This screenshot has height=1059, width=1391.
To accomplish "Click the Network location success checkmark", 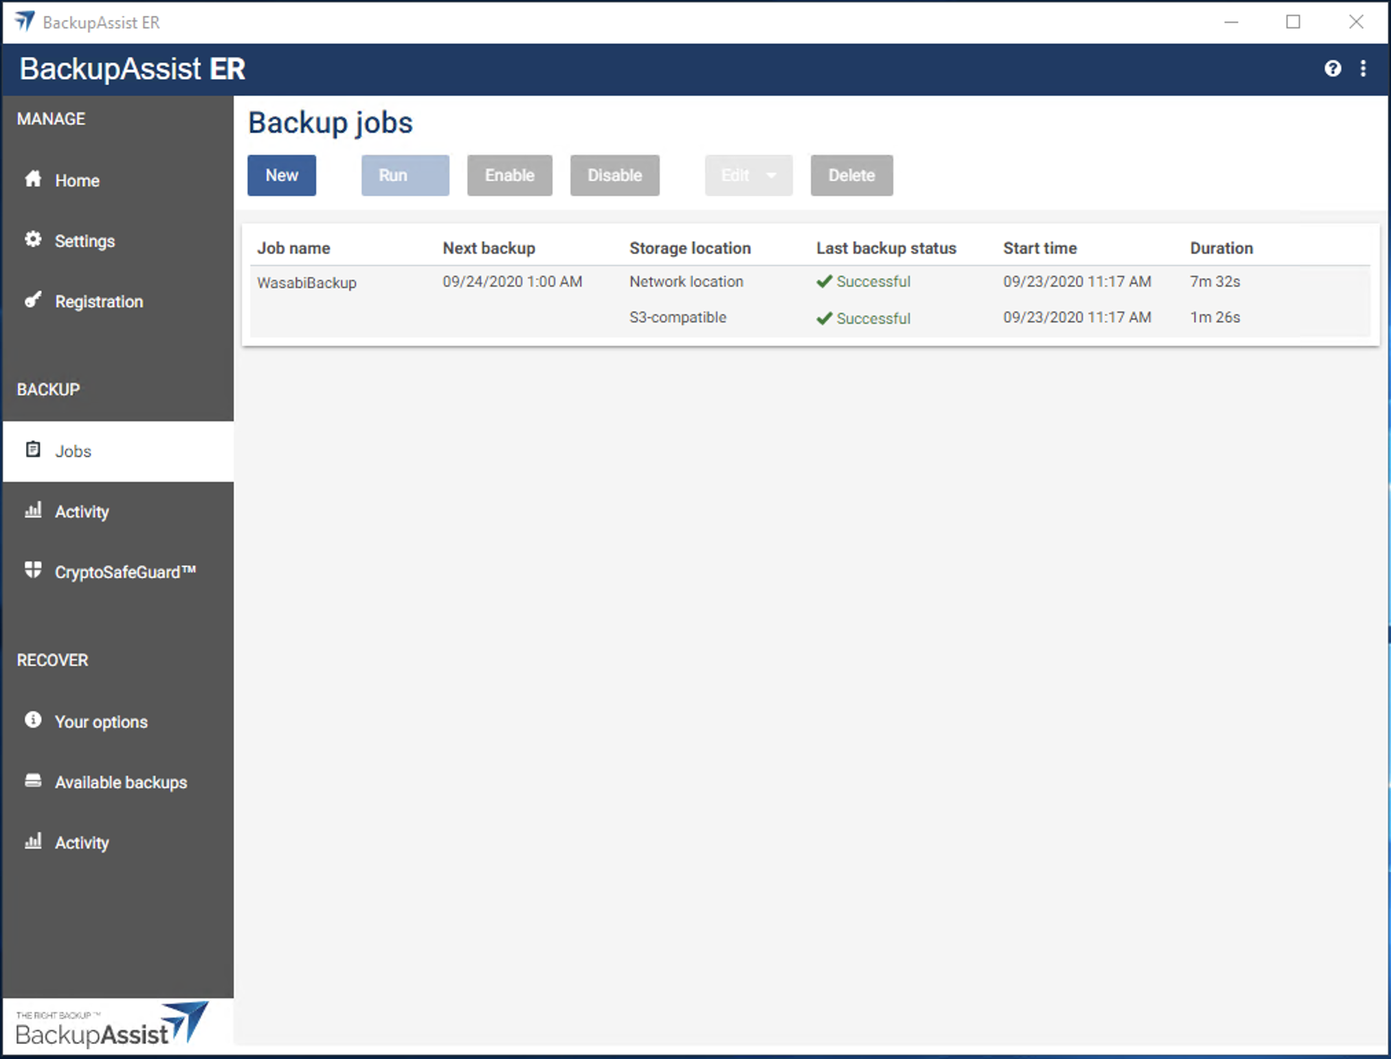I will [x=825, y=282].
